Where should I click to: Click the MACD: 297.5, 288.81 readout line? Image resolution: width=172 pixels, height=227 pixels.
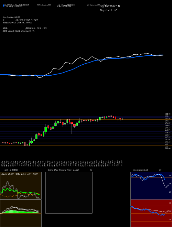pos(18,23)
